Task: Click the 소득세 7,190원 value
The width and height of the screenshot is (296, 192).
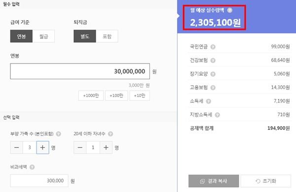Action: click(282, 101)
